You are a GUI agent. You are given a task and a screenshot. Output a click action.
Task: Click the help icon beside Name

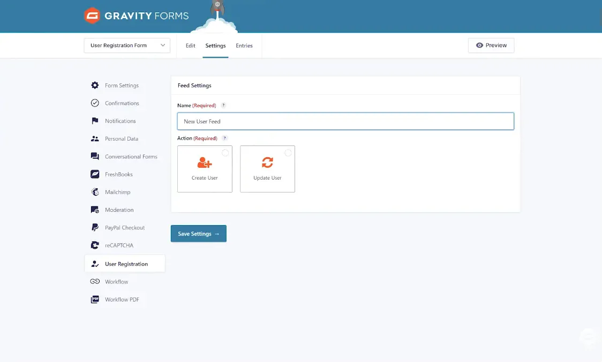click(223, 105)
